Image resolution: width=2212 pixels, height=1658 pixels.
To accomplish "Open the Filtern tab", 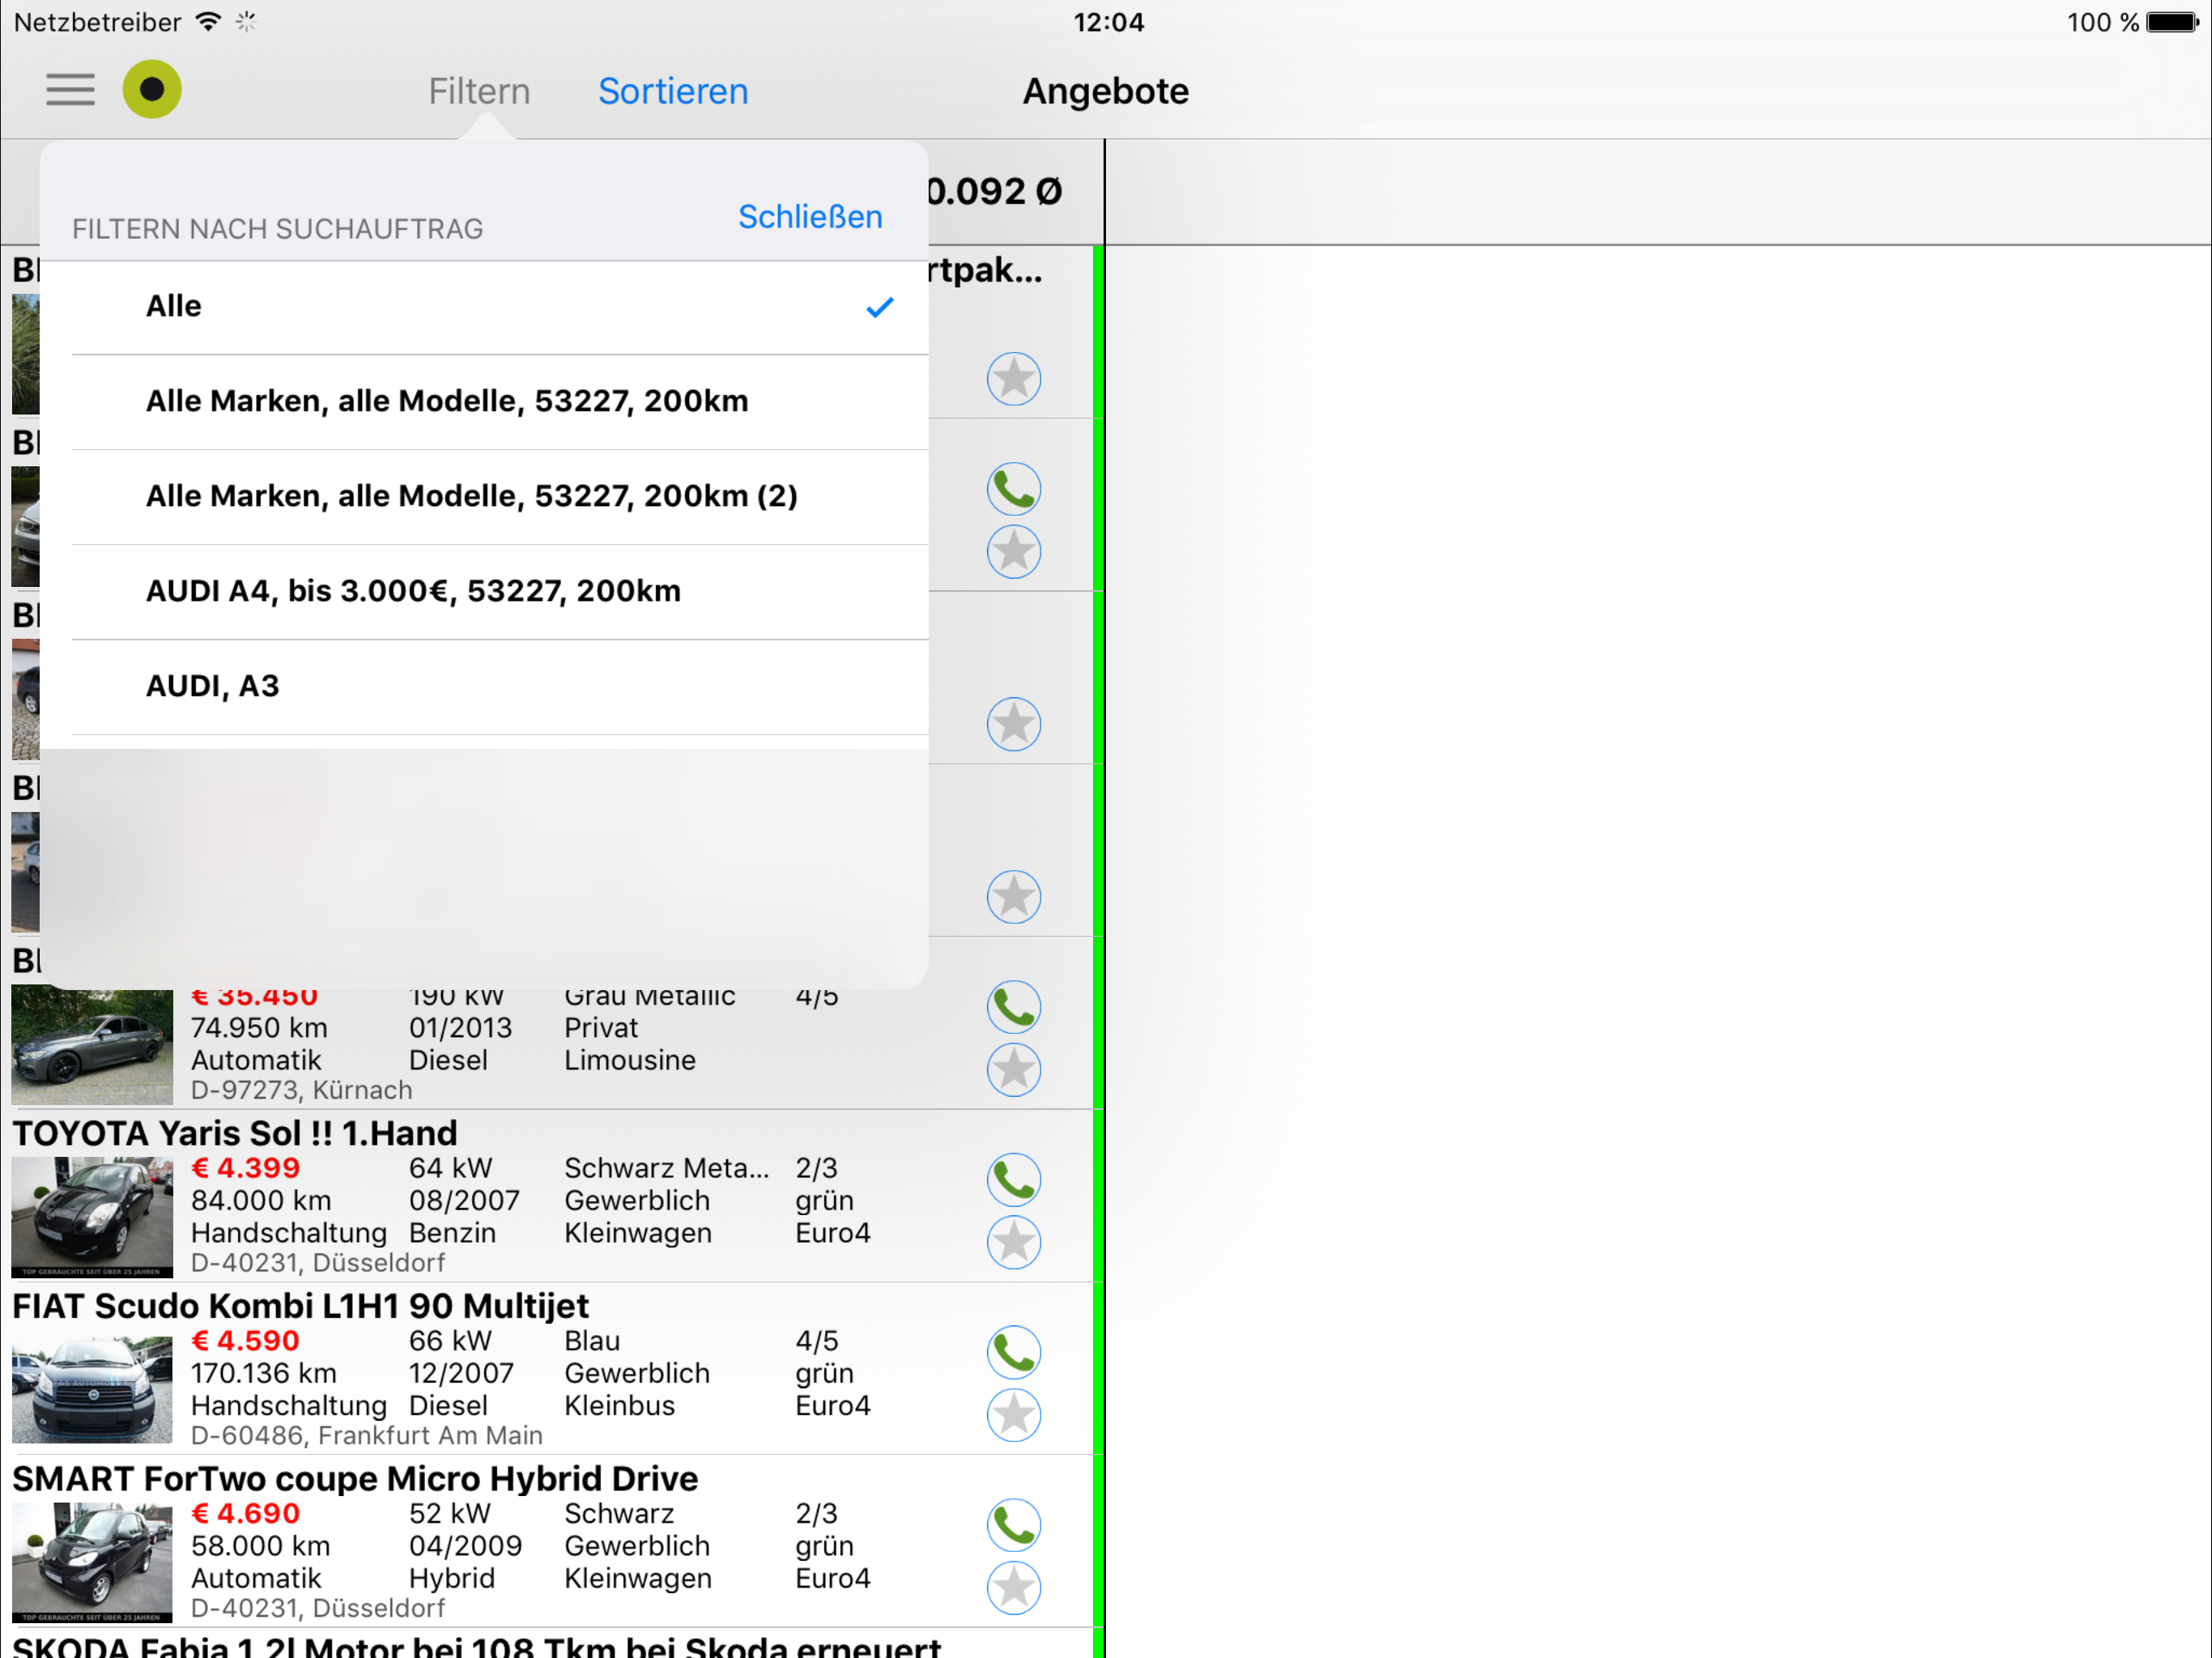I will click(x=479, y=91).
